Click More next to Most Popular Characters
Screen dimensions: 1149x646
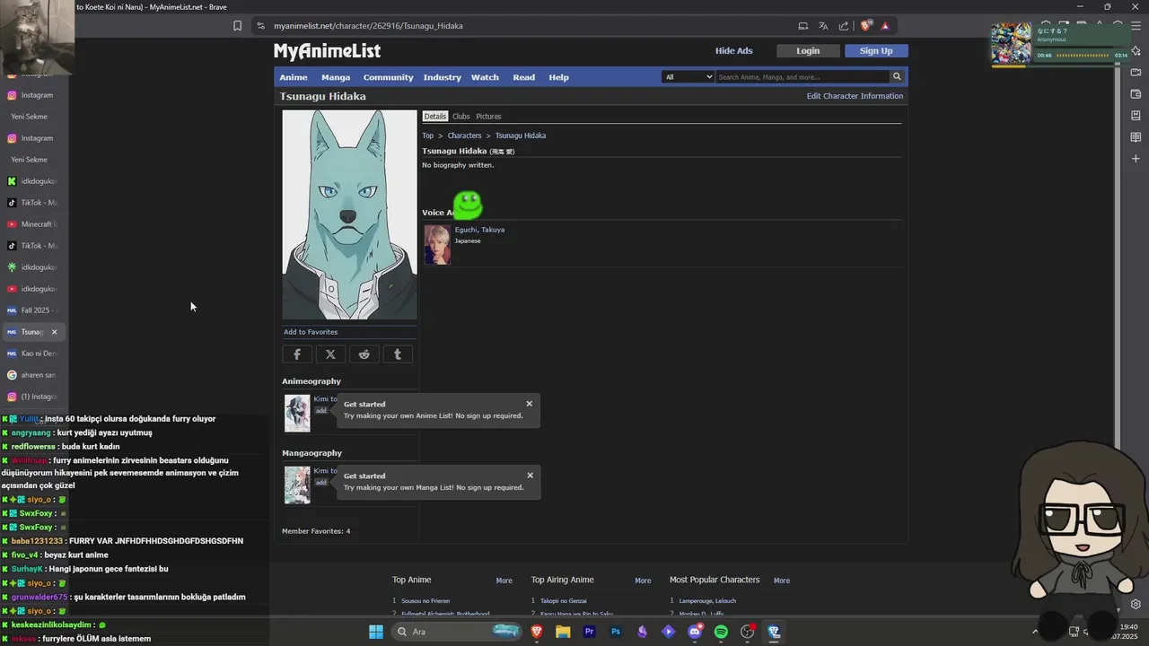(x=782, y=581)
